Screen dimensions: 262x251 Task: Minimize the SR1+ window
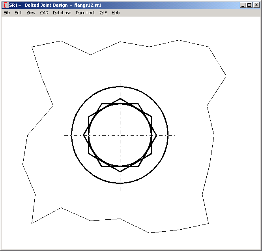[243, 5]
